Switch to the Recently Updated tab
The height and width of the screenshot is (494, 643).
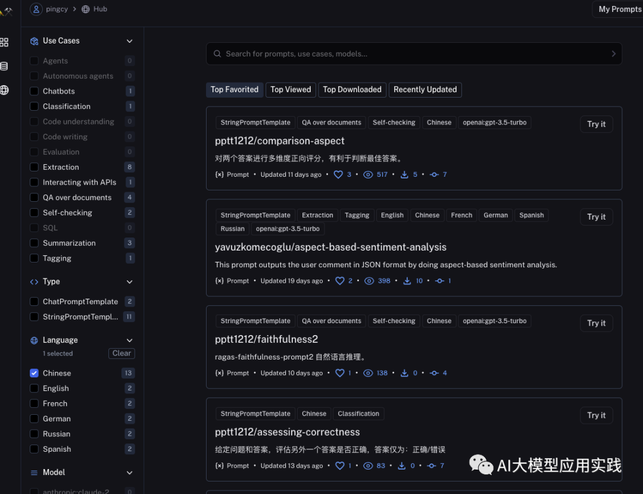pyautogui.click(x=425, y=90)
